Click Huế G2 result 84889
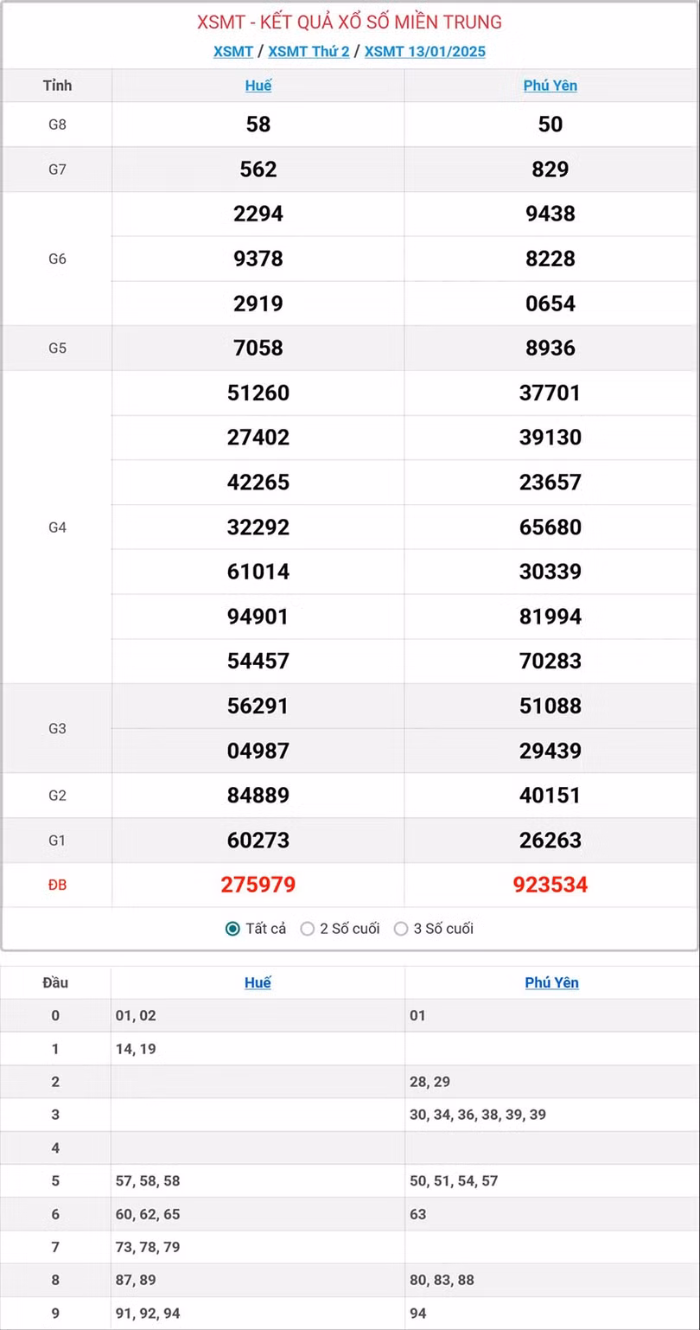 [x=258, y=795]
